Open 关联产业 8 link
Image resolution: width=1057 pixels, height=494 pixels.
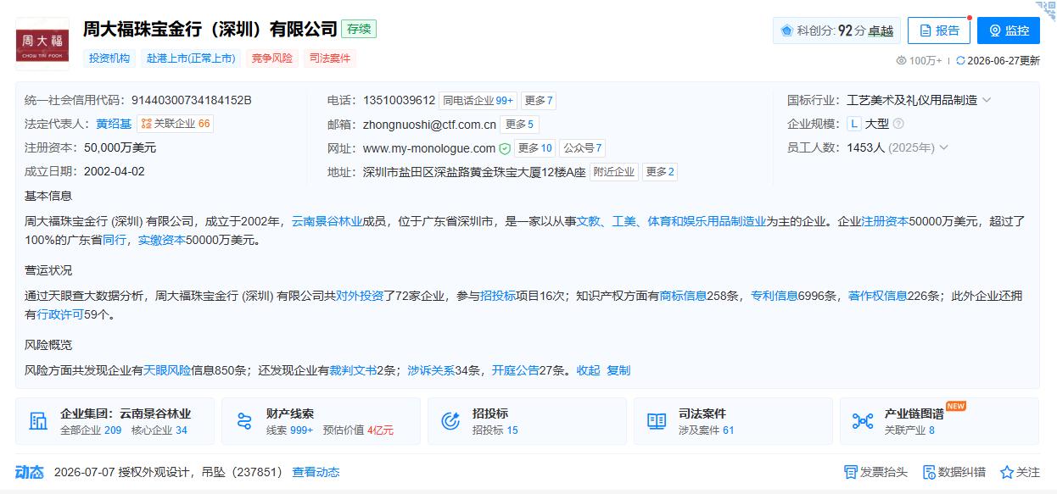909,430
